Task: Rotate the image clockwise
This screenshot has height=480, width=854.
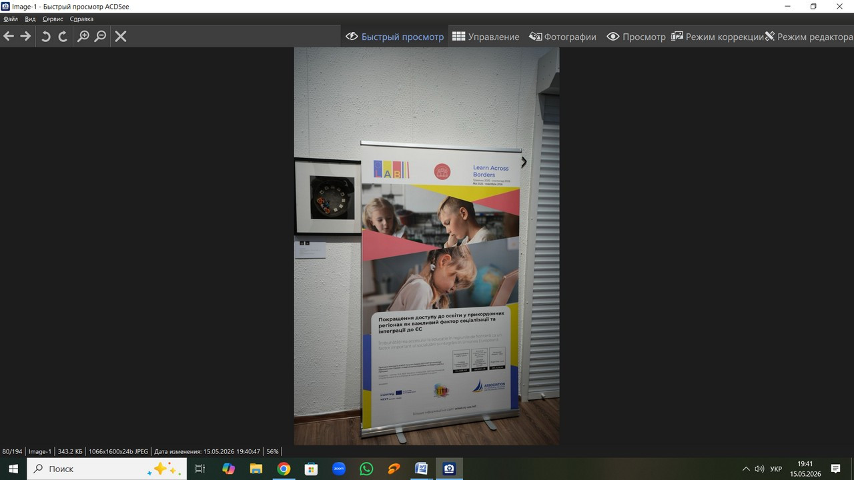Action: pos(63,36)
